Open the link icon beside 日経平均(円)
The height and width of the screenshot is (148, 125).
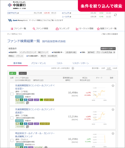[x=18, y=13]
